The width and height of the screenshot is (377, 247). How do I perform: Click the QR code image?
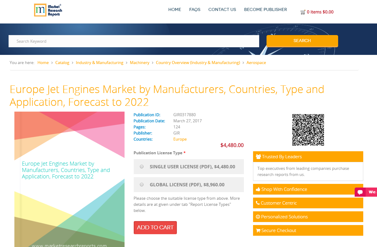308,130
